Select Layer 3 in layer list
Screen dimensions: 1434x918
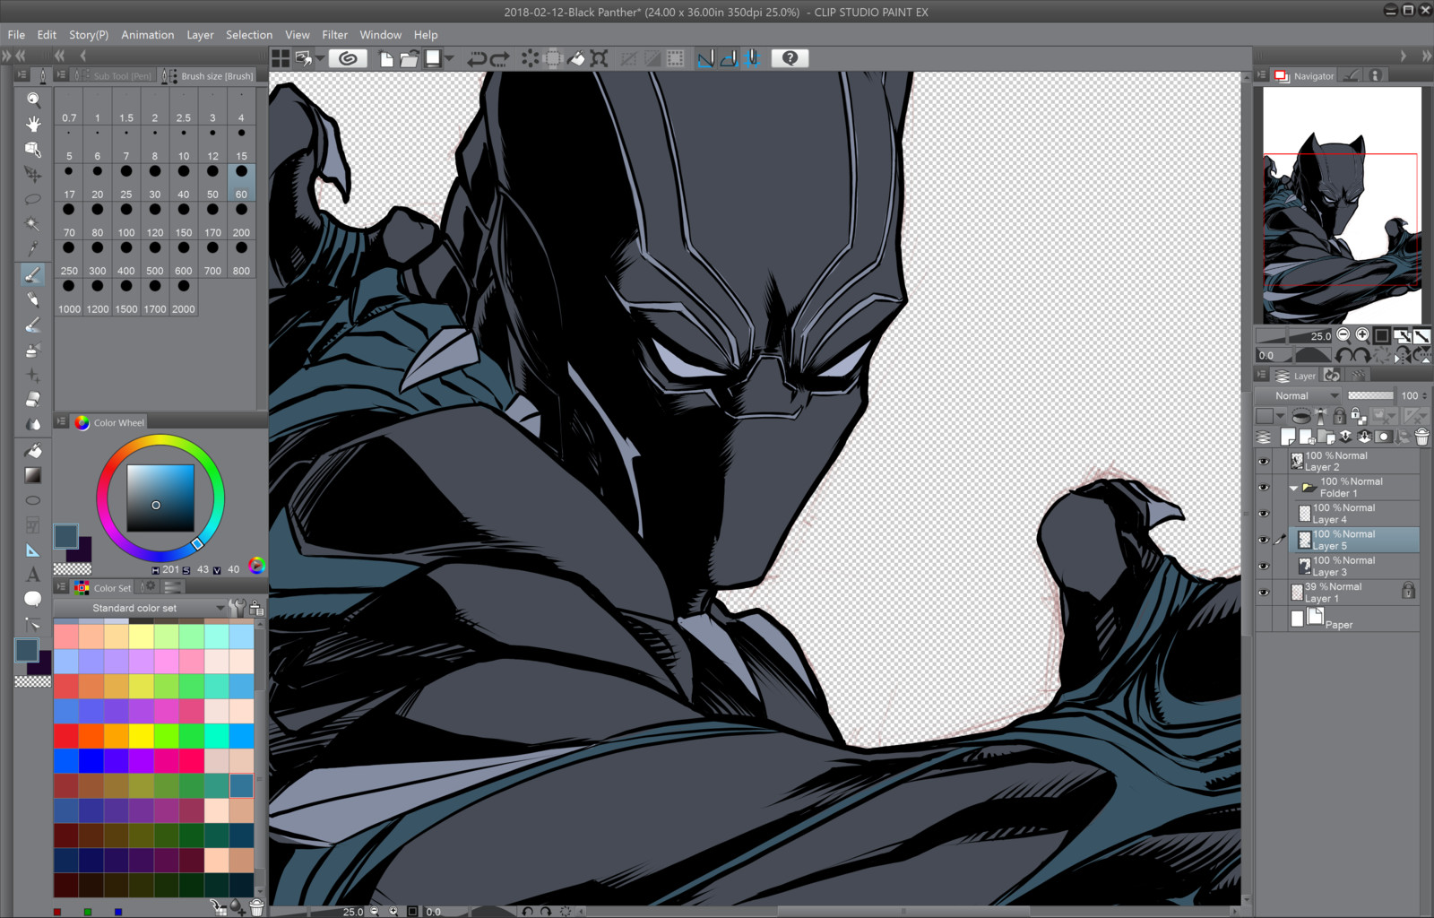[x=1353, y=567]
